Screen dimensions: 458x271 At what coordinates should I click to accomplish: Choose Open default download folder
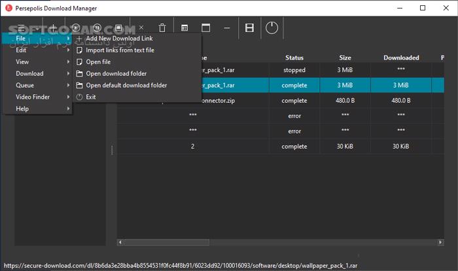click(x=126, y=85)
